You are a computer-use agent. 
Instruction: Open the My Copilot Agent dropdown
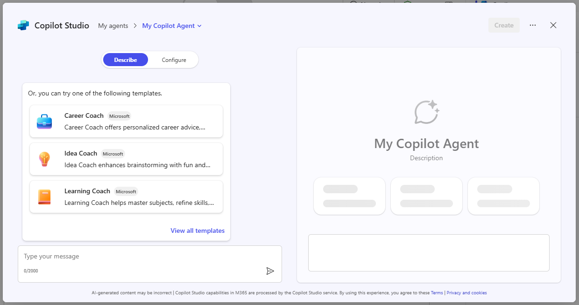point(171,26)
